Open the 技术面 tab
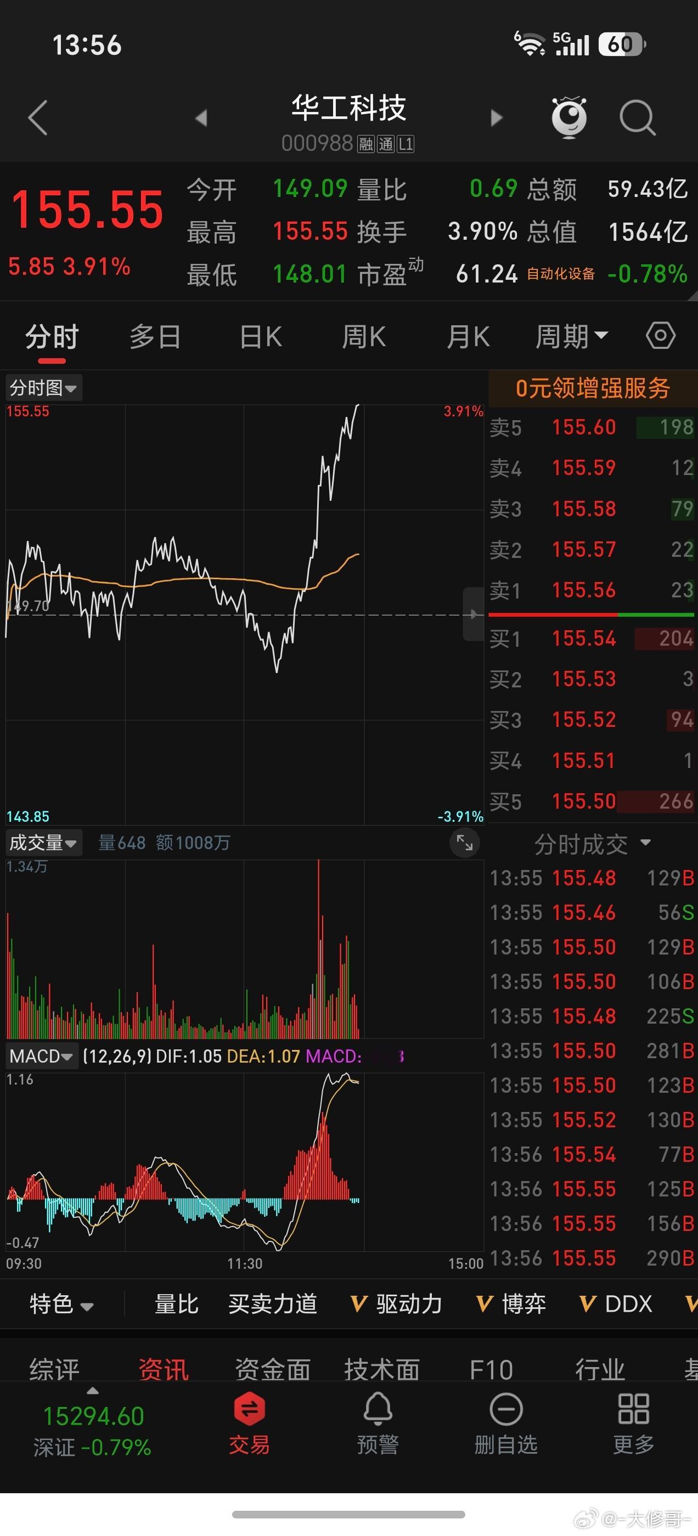This screenshot has height=1536, width=698. point(382,1369)
